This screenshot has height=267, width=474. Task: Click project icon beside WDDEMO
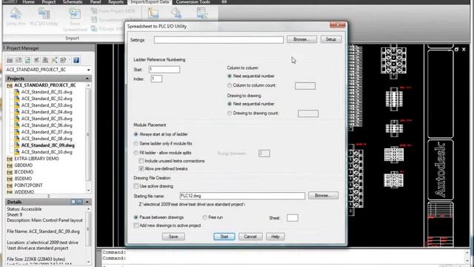pos(10,192)
